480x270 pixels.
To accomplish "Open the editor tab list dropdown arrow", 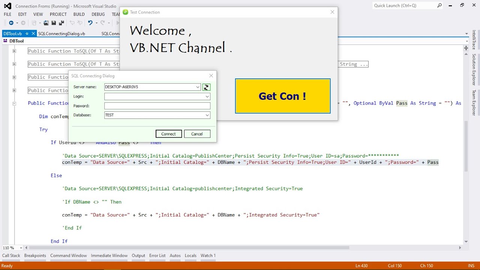I will pos(466,34).
